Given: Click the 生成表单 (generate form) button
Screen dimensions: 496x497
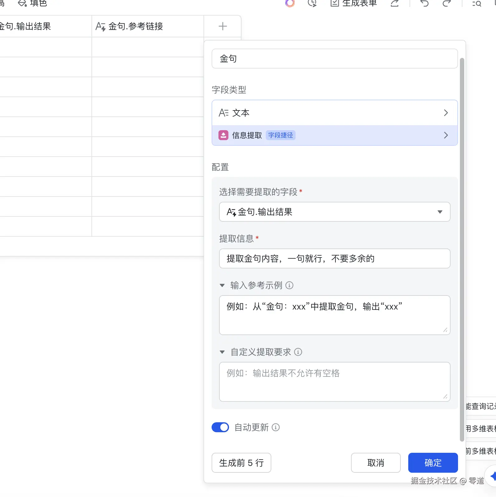Looking at the screenshot, I should pyautogui.click(x=353, y=3).
